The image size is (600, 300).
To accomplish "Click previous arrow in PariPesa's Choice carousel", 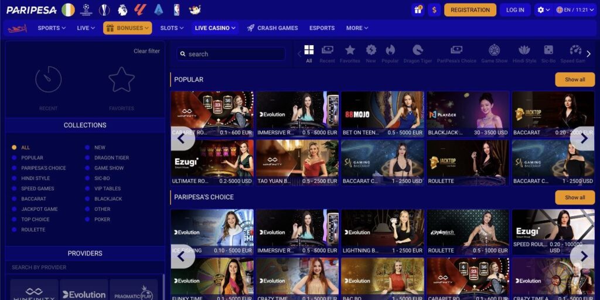I will click(x=182, y=257).
